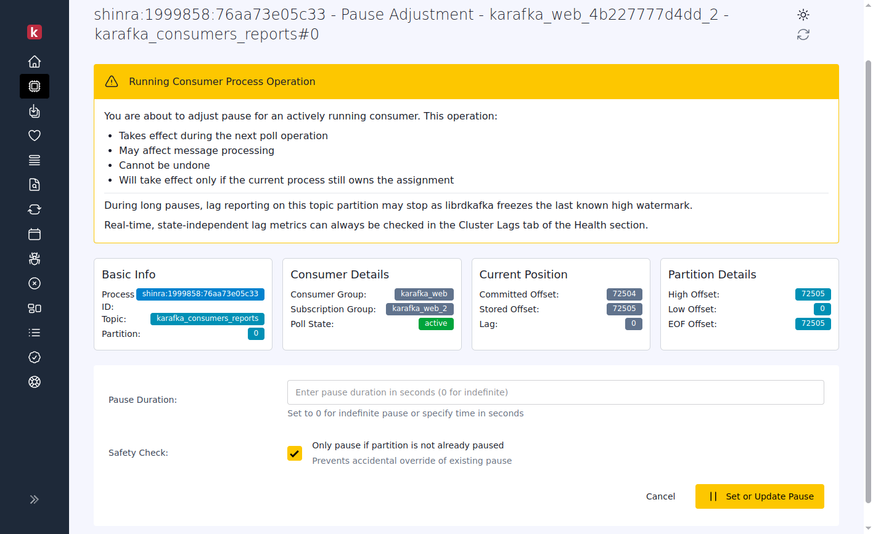Click the process ID shinra:1999858 badge
The height and width of the screenshot is (534, 873).
[x=200, y=294]
